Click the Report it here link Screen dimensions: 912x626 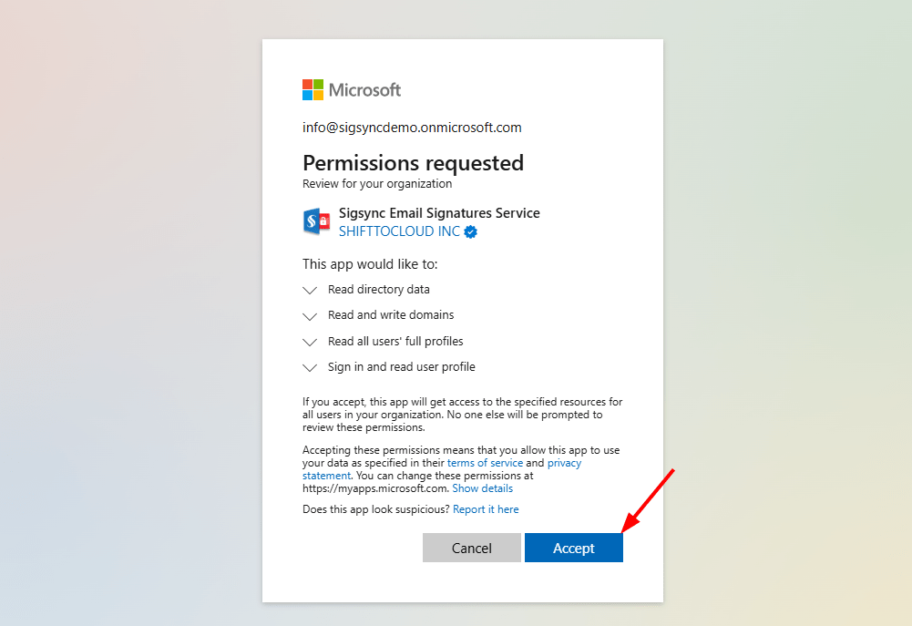[x=486, y=509]
